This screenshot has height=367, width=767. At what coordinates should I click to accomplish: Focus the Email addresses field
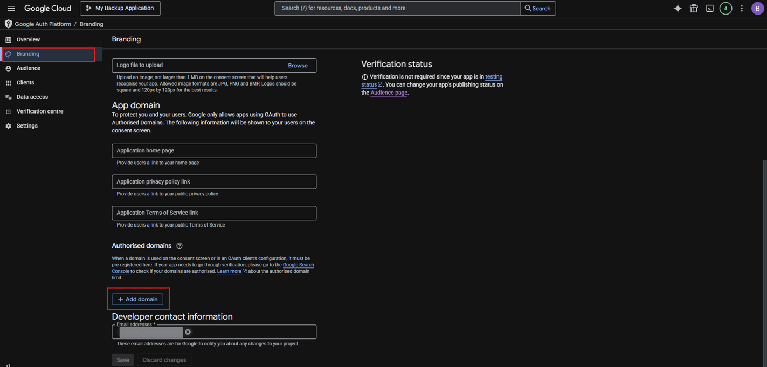214,332
